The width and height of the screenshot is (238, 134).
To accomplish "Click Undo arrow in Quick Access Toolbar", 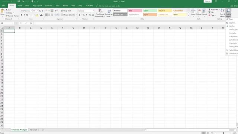I will tap(22, 1).
